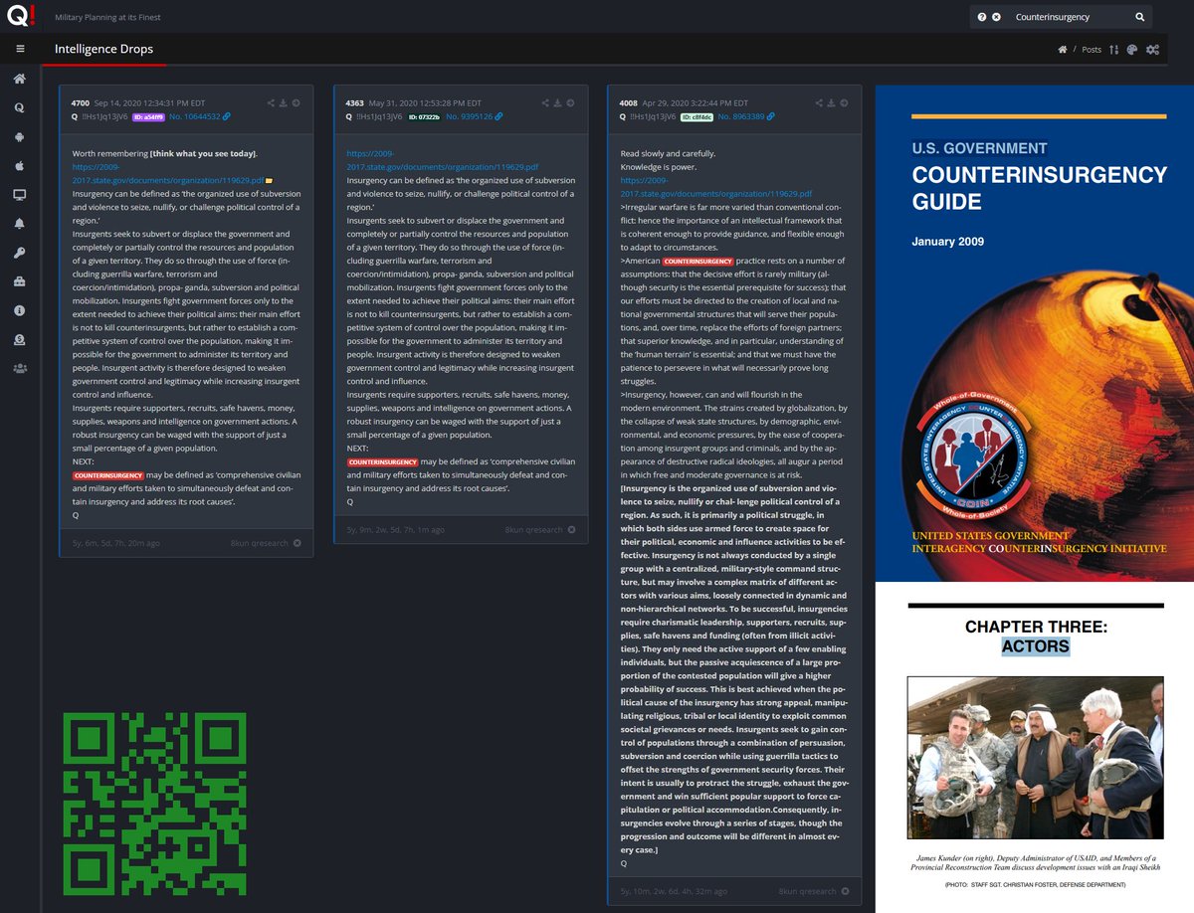Open the theme palette icon
The image size is (1194, 913).
point(1132,50)
